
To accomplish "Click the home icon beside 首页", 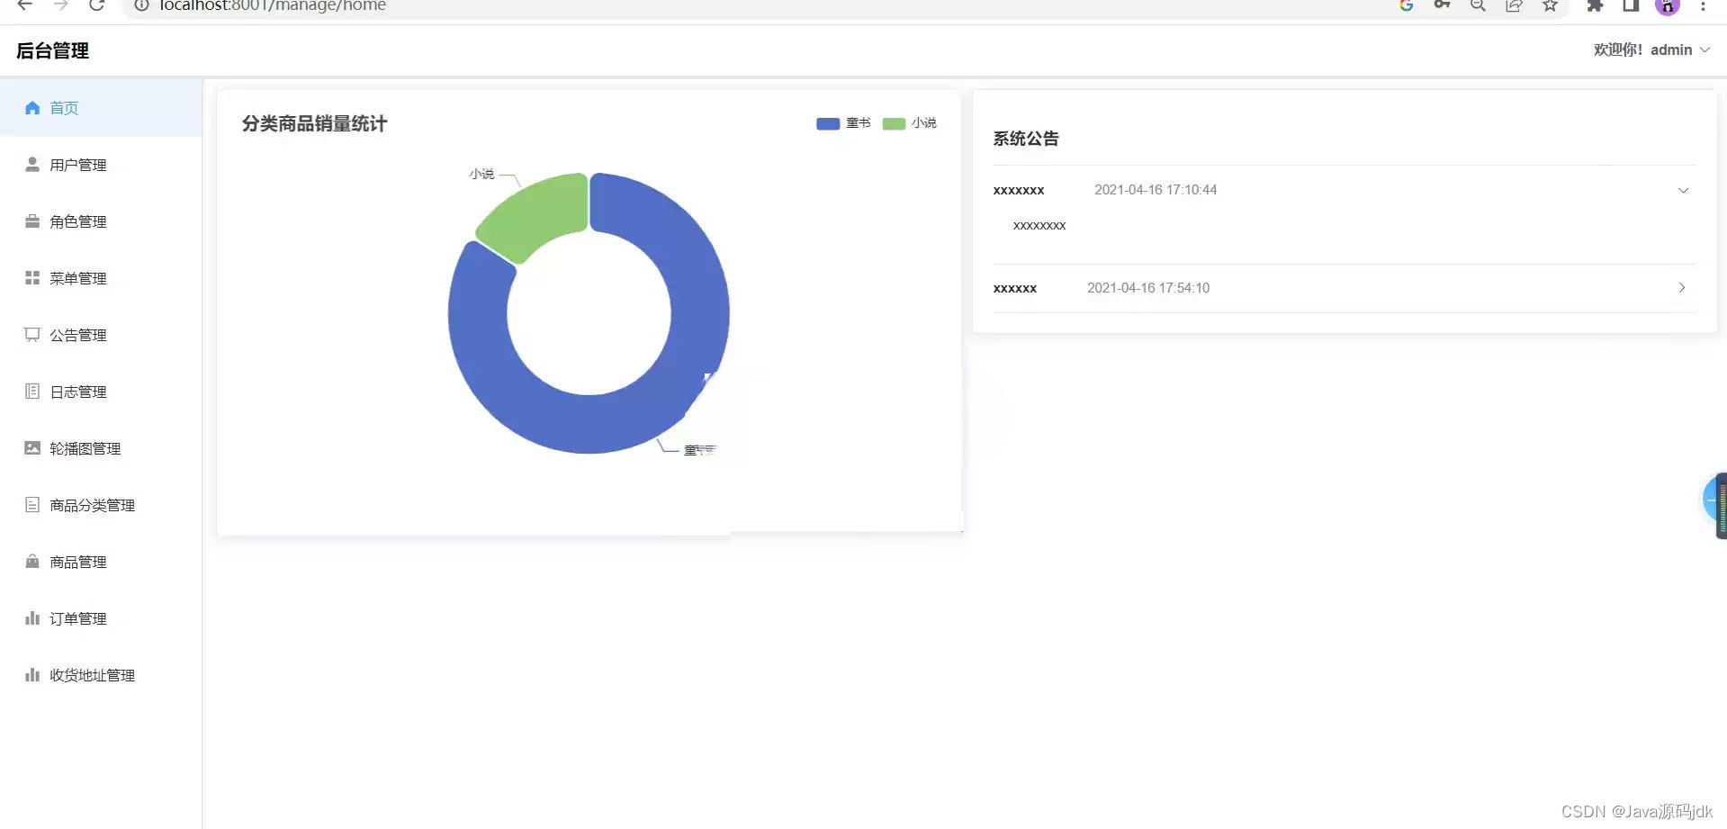I will pos(32,108).
